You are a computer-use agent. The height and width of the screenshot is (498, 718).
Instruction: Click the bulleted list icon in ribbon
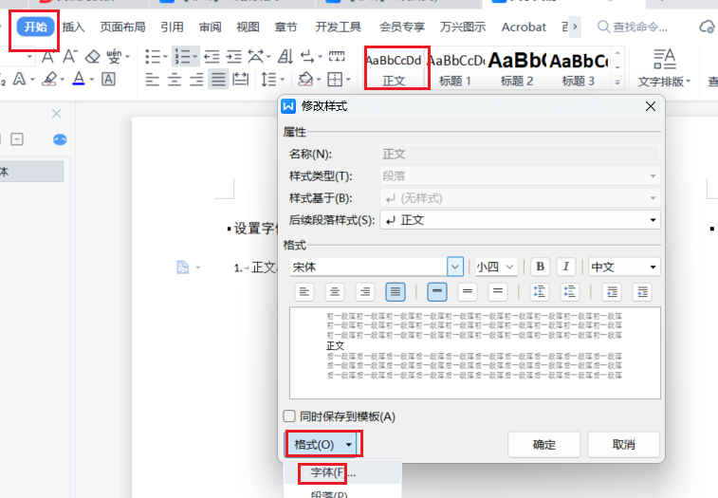(154, 57)
